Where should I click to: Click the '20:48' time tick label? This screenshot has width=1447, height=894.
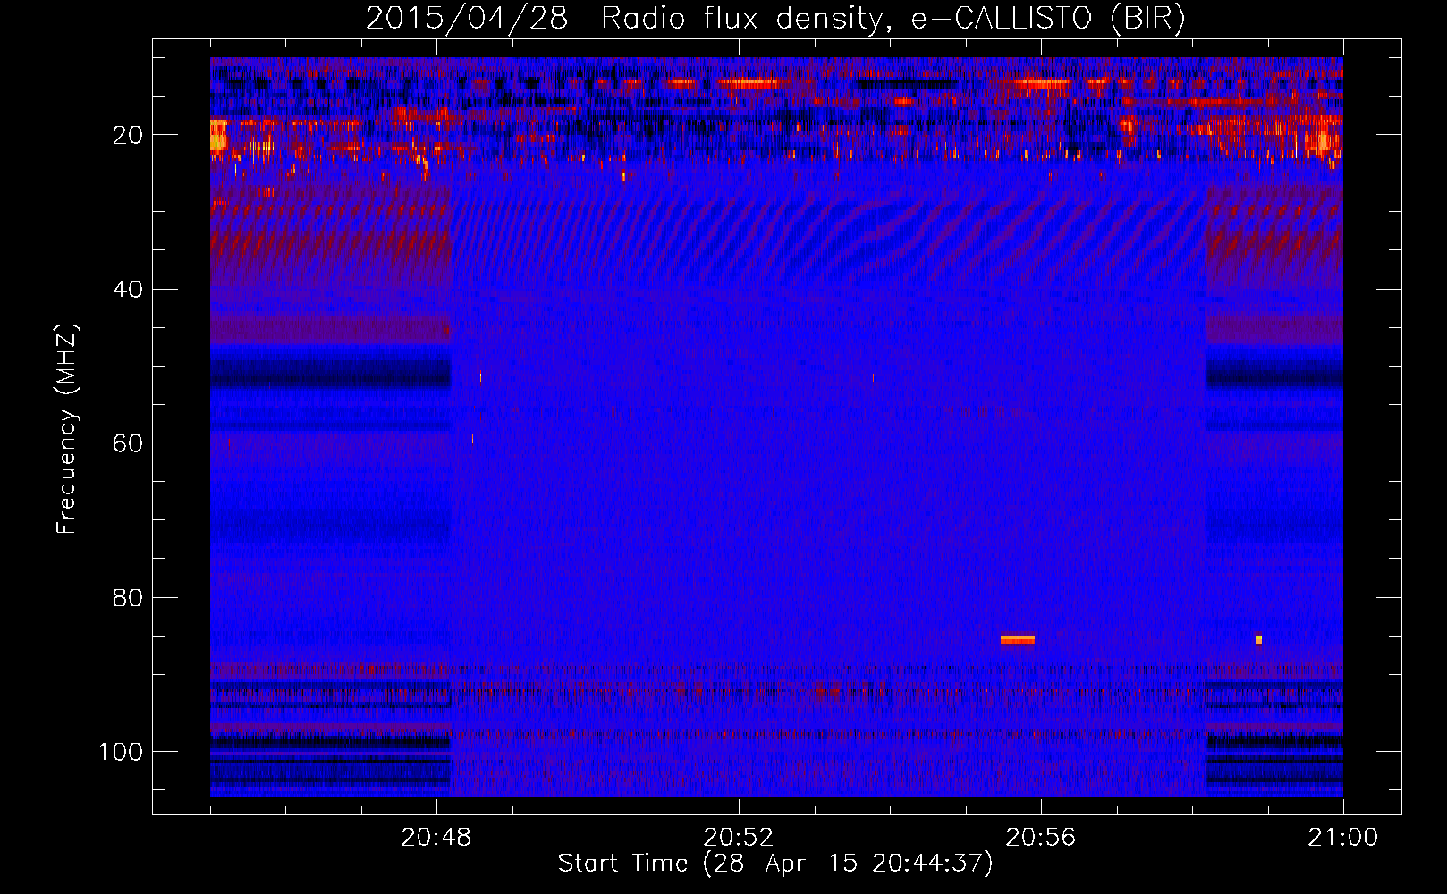(436, 838)
